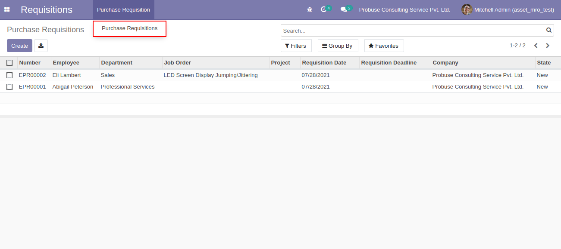The width and height of the screenshot is (561, 249).
Task: Sort by the State column header
Action: click(x=548, y=63)
